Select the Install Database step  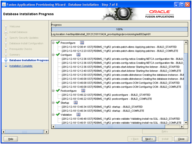point(18,32)
